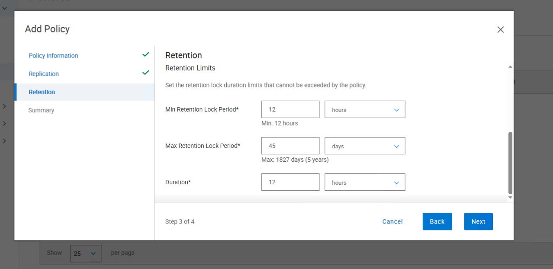Open the per page count dropdown showing 25
The image size is (553, 269).
click(86, 253)
